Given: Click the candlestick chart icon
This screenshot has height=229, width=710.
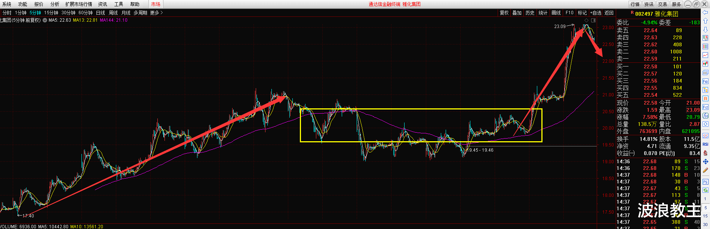Looking at the screenshot, I should pos(705,64).
